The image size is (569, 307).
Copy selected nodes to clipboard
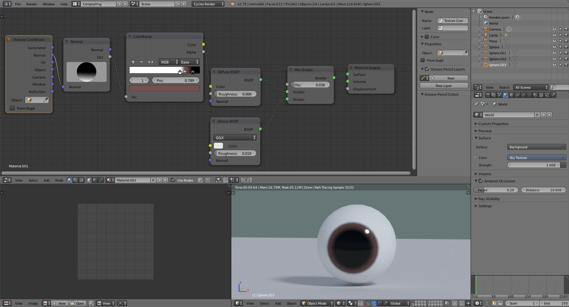[244, 180]
